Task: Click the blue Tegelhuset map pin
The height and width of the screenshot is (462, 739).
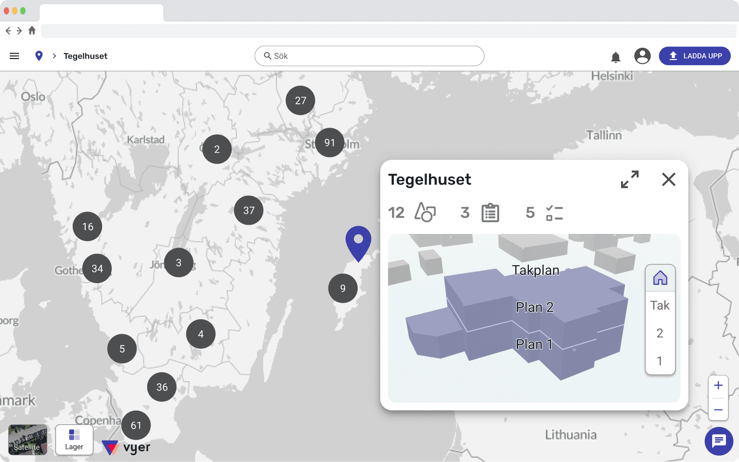Action: pos(358,244)
